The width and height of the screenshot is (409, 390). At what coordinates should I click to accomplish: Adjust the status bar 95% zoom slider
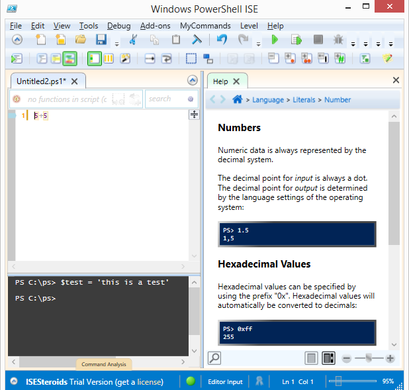click(x=352, y=381)
